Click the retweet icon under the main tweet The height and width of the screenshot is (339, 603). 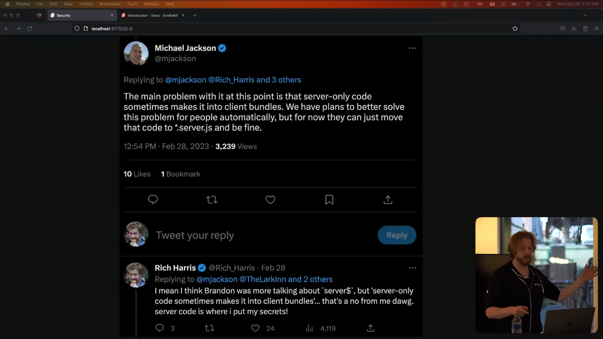pos(212,200)
